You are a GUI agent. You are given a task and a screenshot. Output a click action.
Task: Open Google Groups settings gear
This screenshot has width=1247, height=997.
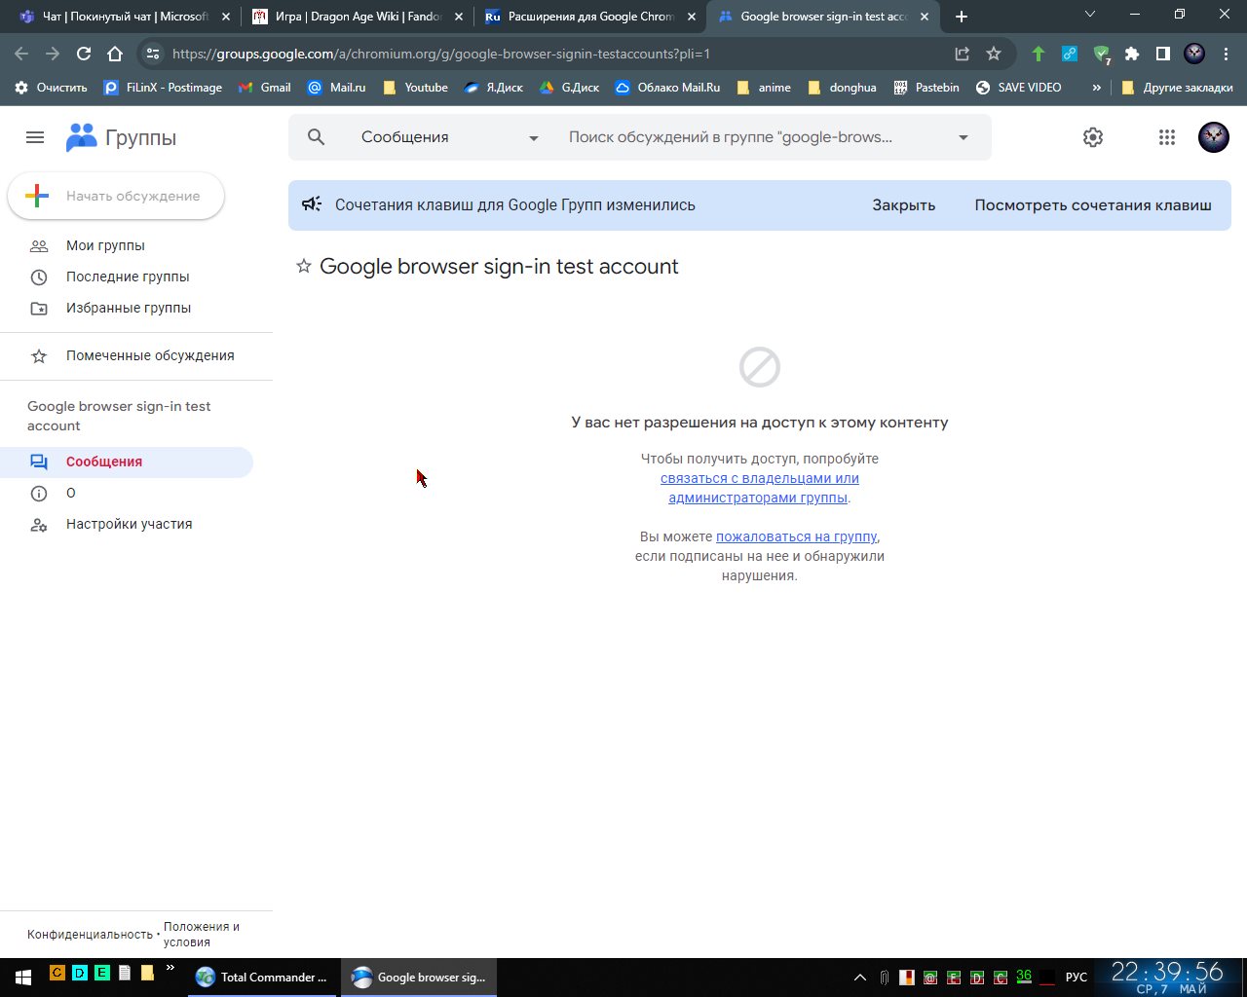click(1093, 137)
